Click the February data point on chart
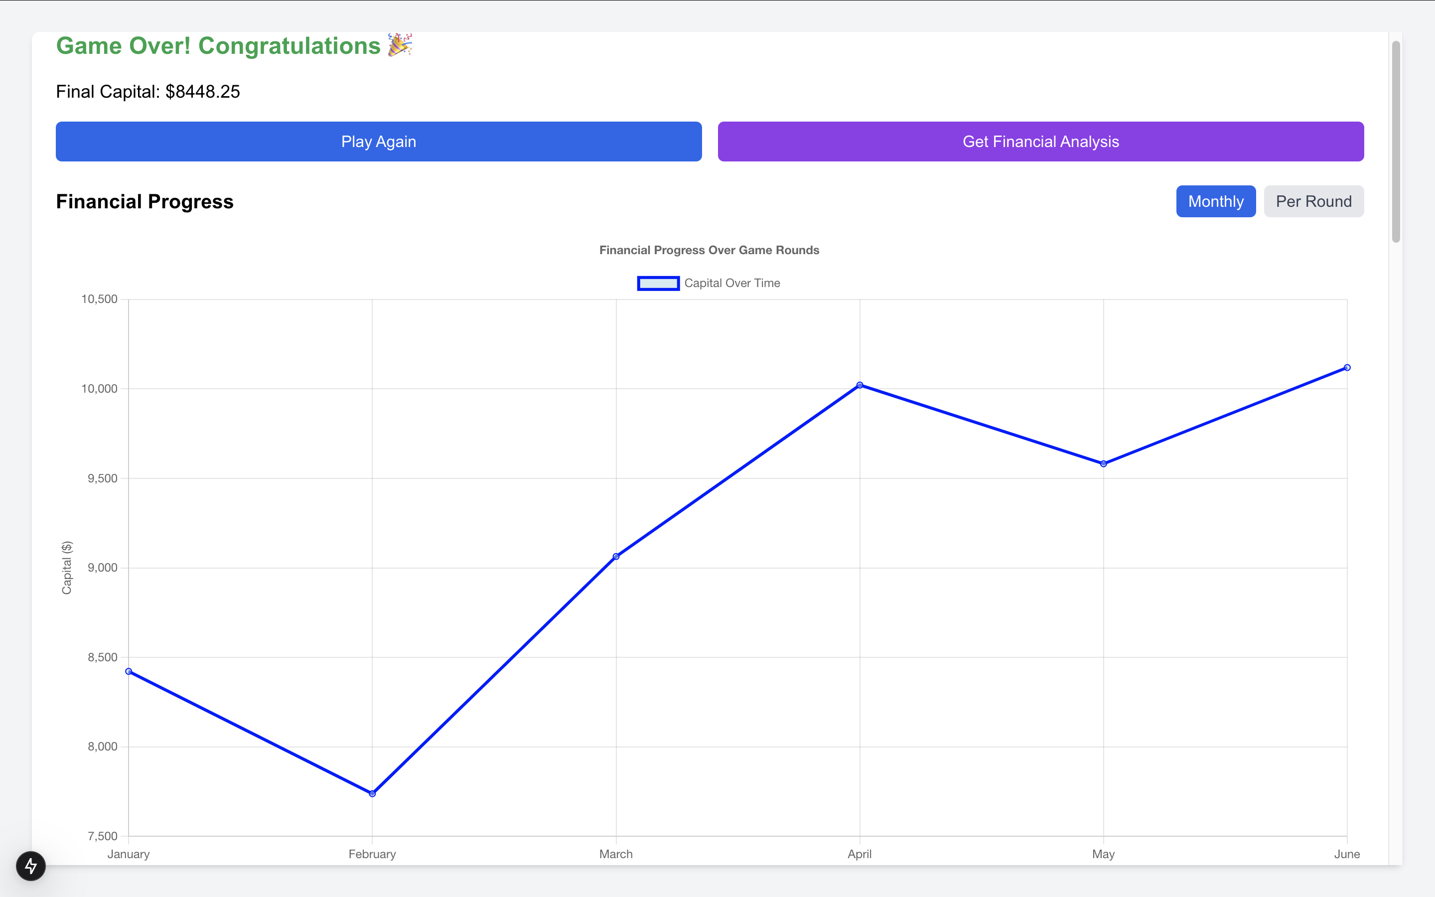Viewport: 1435px width, 897px height. 372,793
